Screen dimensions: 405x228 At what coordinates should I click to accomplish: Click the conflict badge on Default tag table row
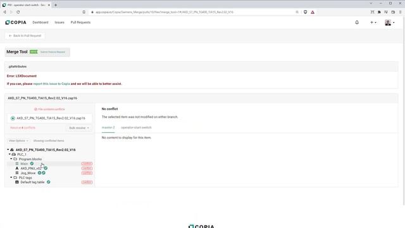(87, 182)
